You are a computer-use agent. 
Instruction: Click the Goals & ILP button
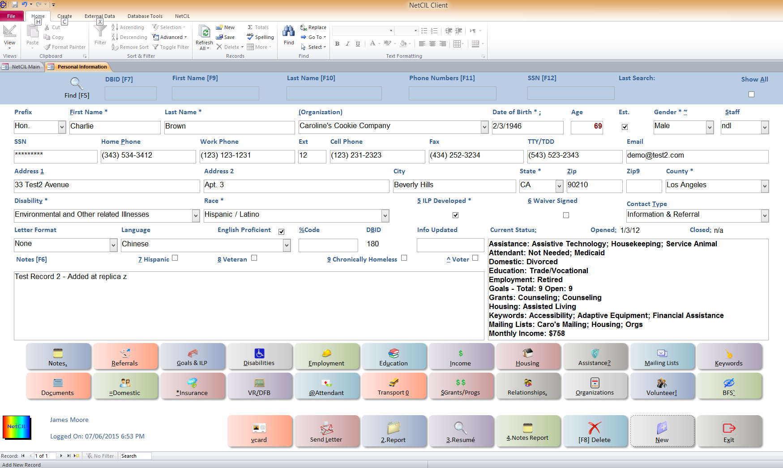[x=193, y=356]
